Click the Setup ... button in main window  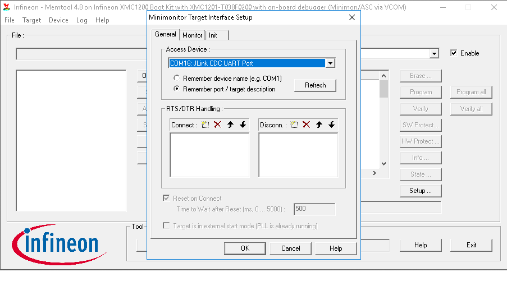point(421,191)
